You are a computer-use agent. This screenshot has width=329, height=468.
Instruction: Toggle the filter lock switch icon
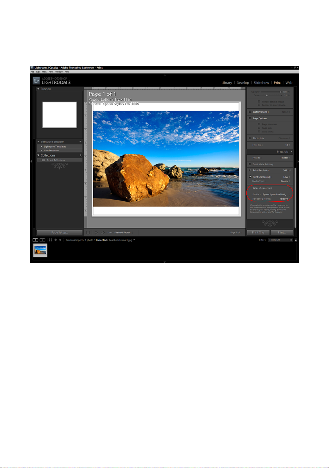[296, 240]
